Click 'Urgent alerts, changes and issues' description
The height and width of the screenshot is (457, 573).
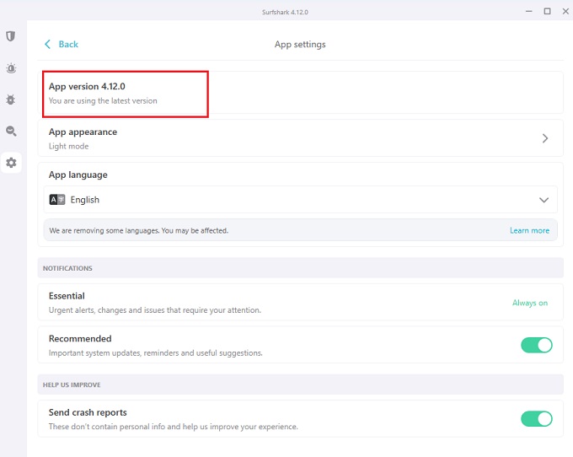coord(155,310)
